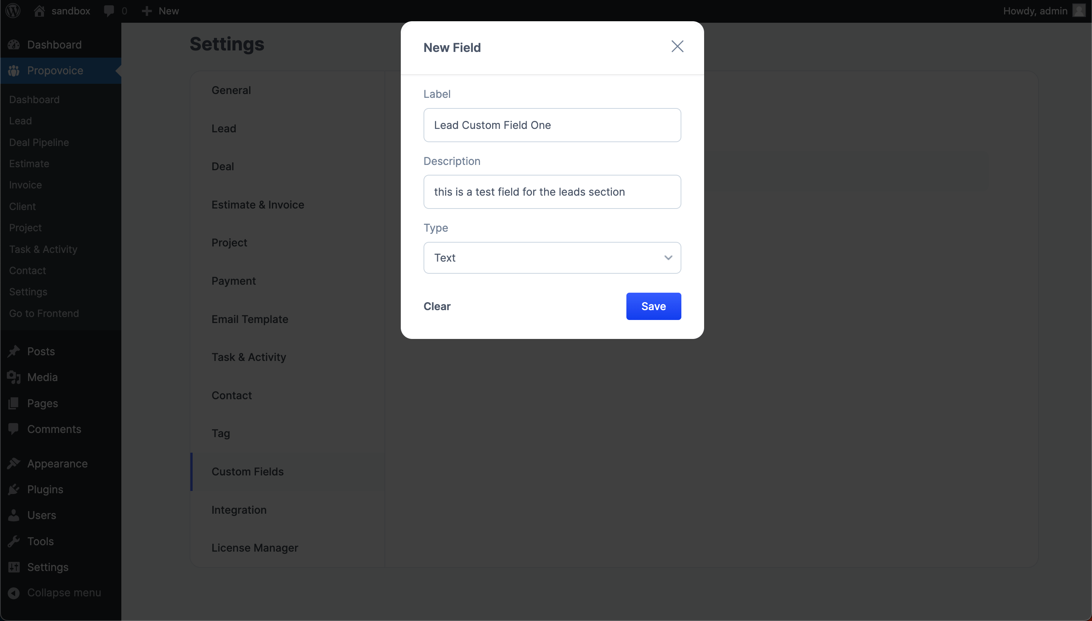1092x621 pixels.
Task: Click the Clear button to reset
Action: [437, 306]
